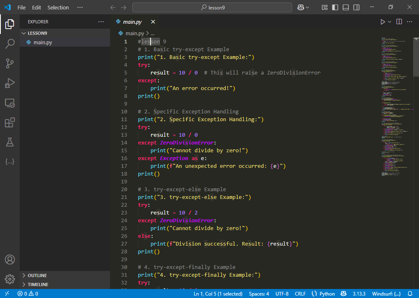Select Python interpreter version 3.13.3
Screen dimensions: 419x298
(x=359, y=293)
